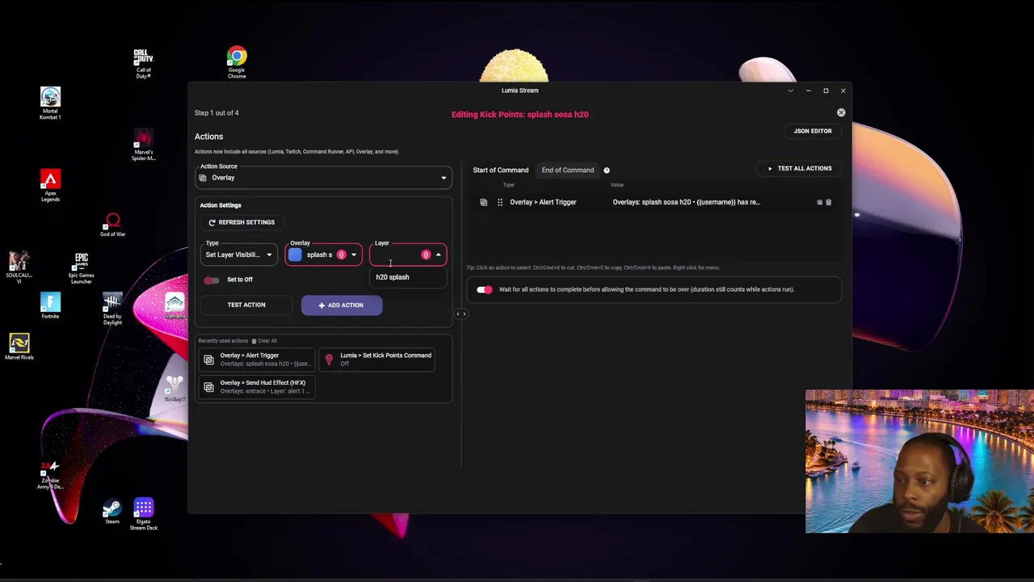
Task: Click the Add Action button
Action: 342,305
